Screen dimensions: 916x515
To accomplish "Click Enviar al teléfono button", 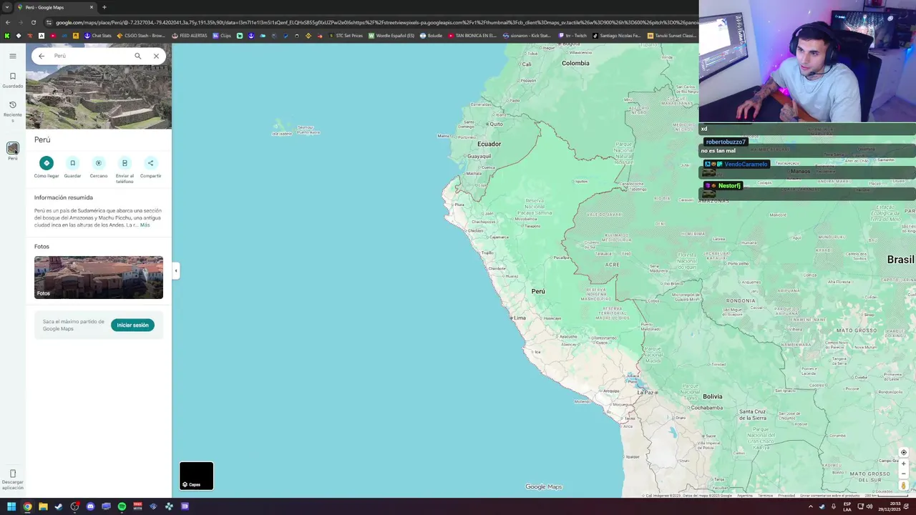I will (125, 170).
